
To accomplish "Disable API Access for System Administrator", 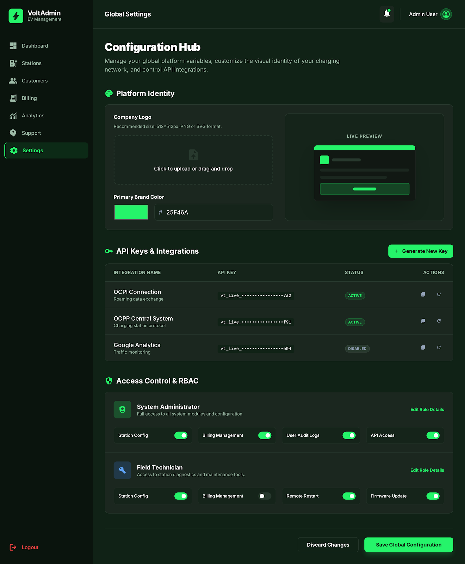I will 433,435.
